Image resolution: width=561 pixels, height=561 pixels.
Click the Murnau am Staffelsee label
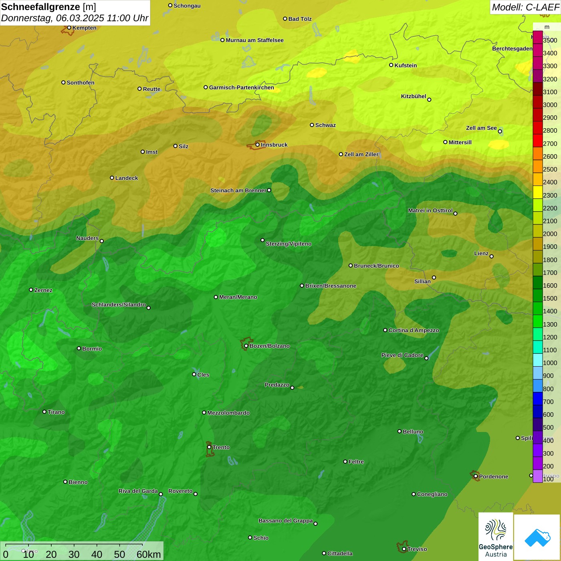click(x=254, y=40)
